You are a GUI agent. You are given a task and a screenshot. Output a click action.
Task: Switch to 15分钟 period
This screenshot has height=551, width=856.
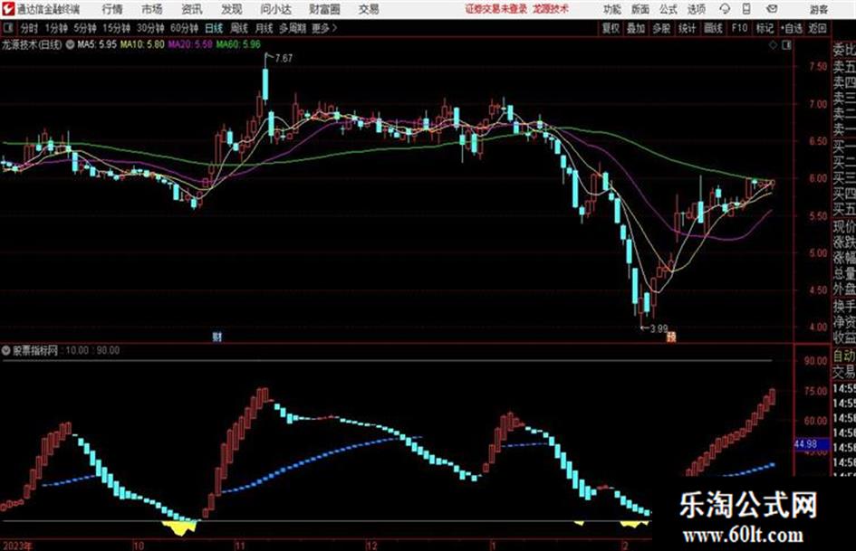117,28
